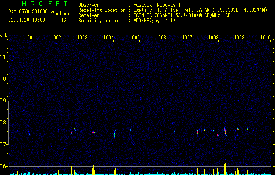
Task: Click the date stamp 02.01.20 10:00
Action: pyautogui.click(x=27, y=20)
